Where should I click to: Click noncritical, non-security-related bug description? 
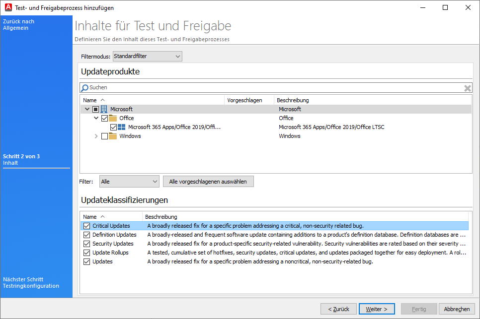click(x=260, y=261)
